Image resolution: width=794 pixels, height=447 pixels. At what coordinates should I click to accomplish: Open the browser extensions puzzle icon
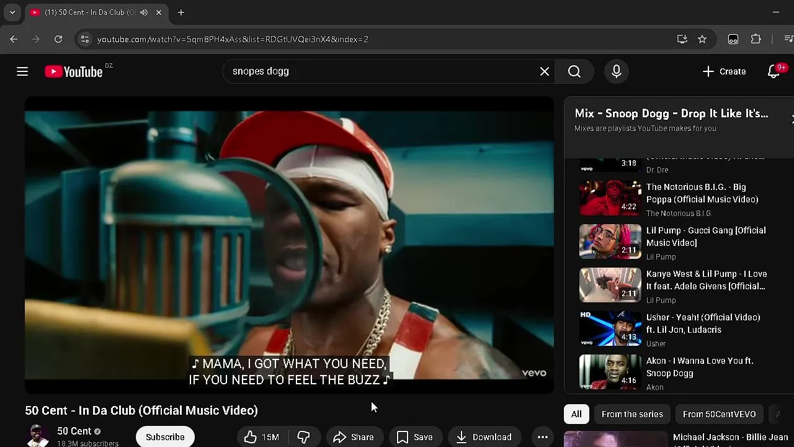pos(756,39)
